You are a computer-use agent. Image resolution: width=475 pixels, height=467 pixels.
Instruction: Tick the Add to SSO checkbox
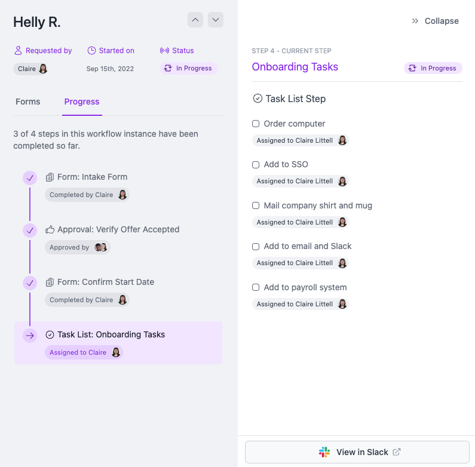pyautogui.click(x=256, y=165)
